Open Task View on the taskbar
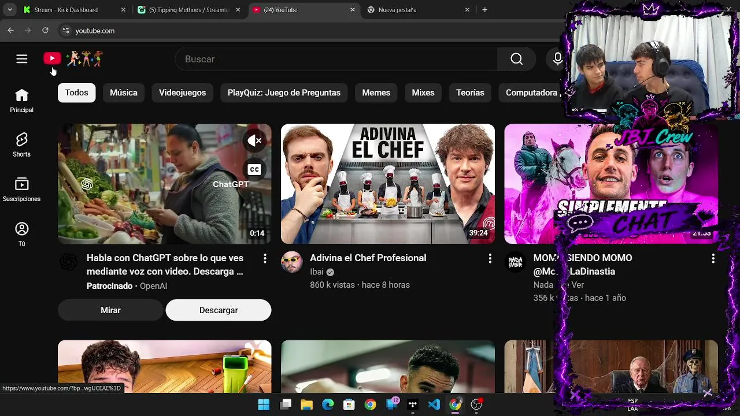Image resolution: width=740 pixels, height=416 pixels. click(286, 404)
